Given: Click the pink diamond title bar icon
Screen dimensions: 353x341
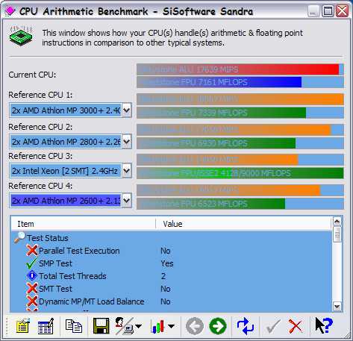Looking at the screenshot, I should [x=10, y=10].
